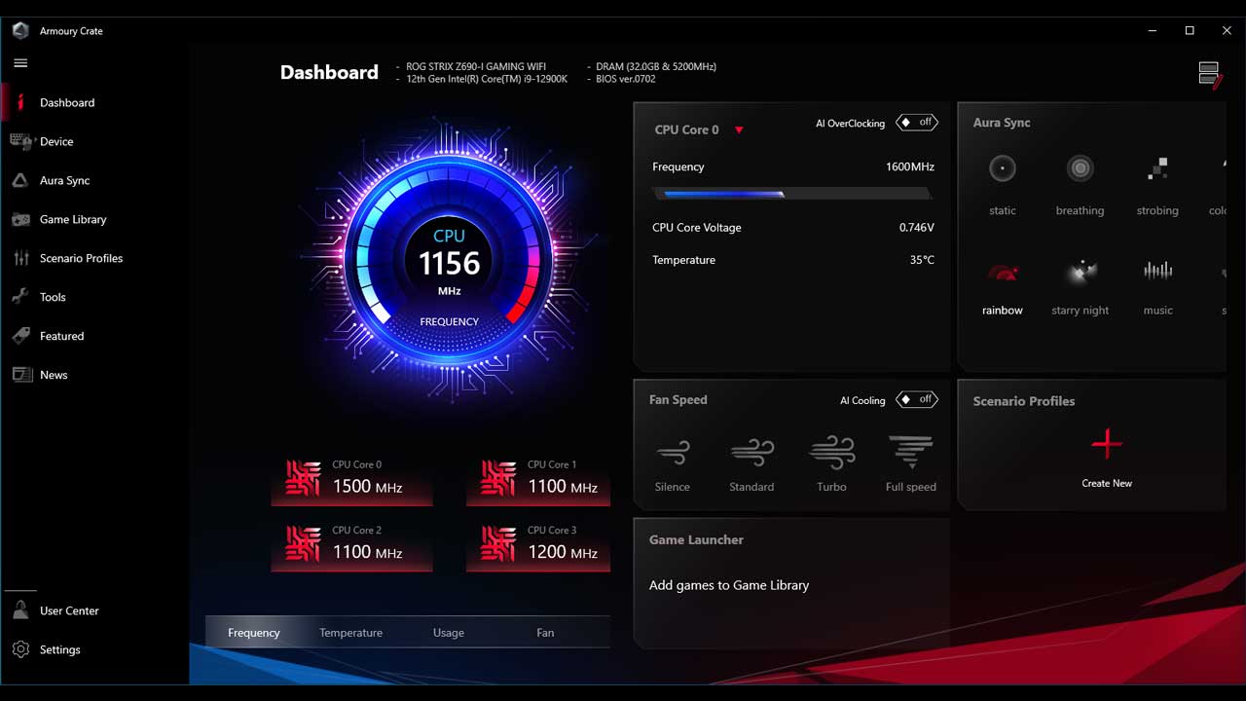Toggle the AI OverClocking switch
The width and height of the screenshot is (1246, 701).
(x=917, y=123)
